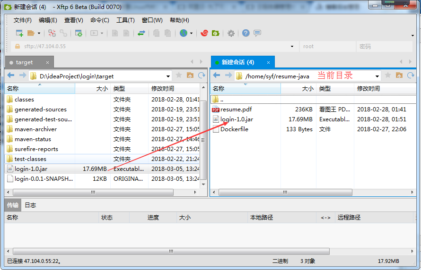This screenshot has width=421, height=270.
Task: Go to local parent folder icon
Action: (x=190, y=76)
